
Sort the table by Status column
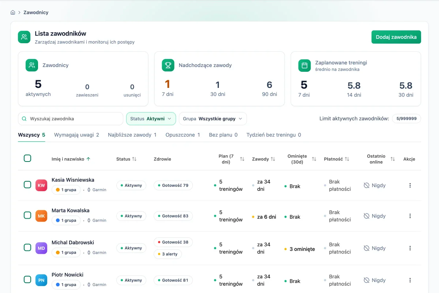coord(127,159)
